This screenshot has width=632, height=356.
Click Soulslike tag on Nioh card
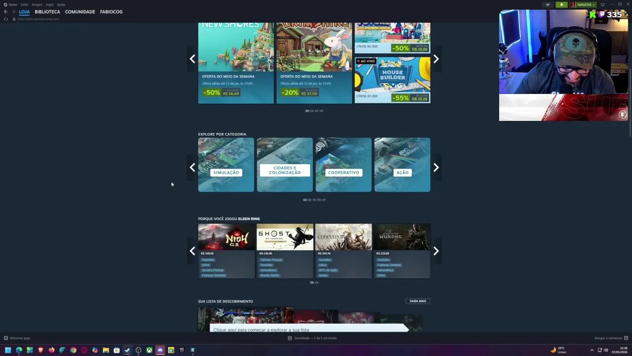tap(208, 260)
